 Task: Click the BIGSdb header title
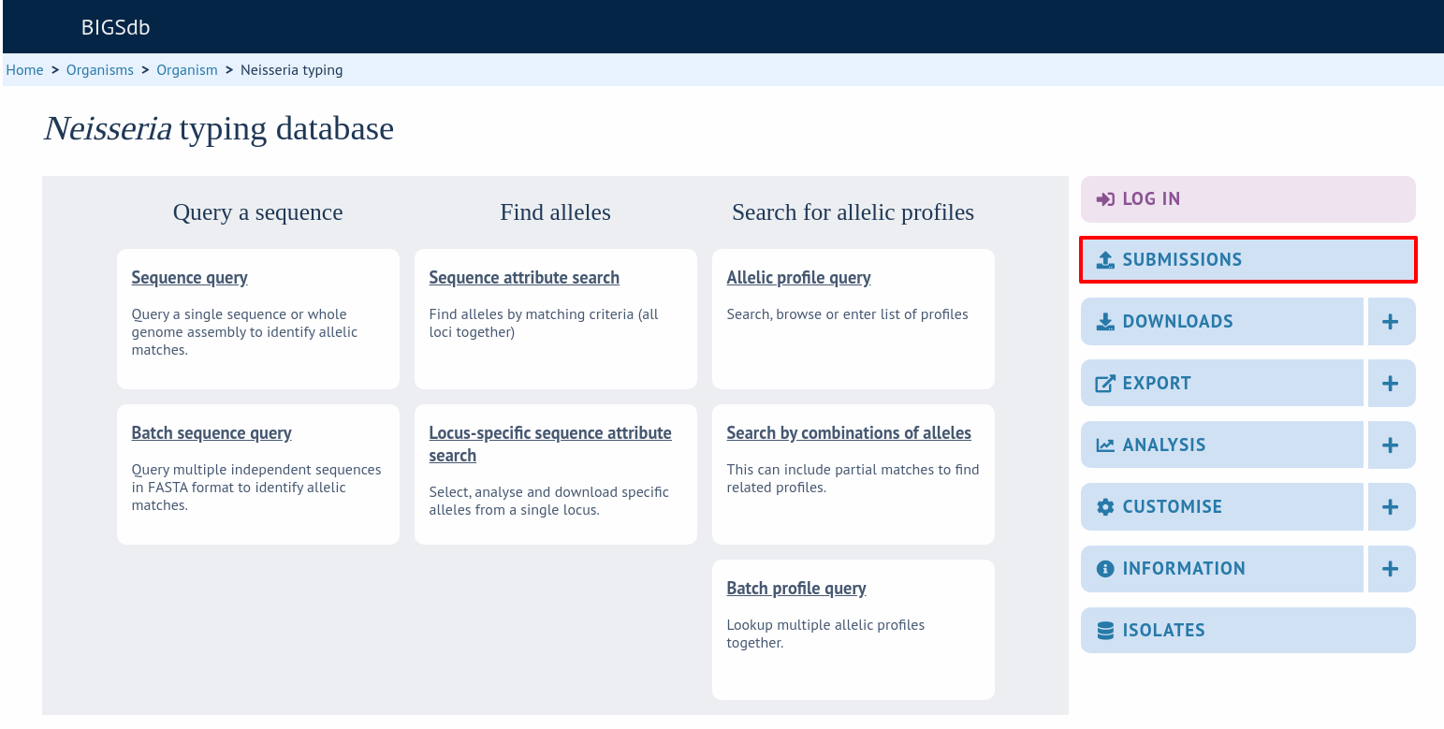tap(116, 27)
